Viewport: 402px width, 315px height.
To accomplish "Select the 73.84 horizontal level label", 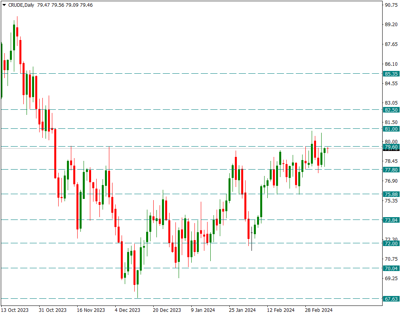I will coord(391,220).
